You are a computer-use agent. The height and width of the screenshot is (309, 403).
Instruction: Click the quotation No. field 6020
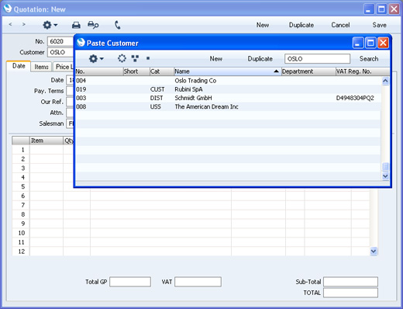coord(60,41)
